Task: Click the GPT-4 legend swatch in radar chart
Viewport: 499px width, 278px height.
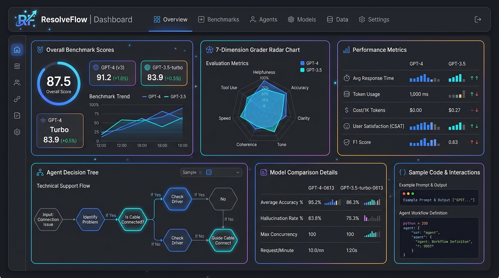Action: pyautogui.click(x=302, y=63)
